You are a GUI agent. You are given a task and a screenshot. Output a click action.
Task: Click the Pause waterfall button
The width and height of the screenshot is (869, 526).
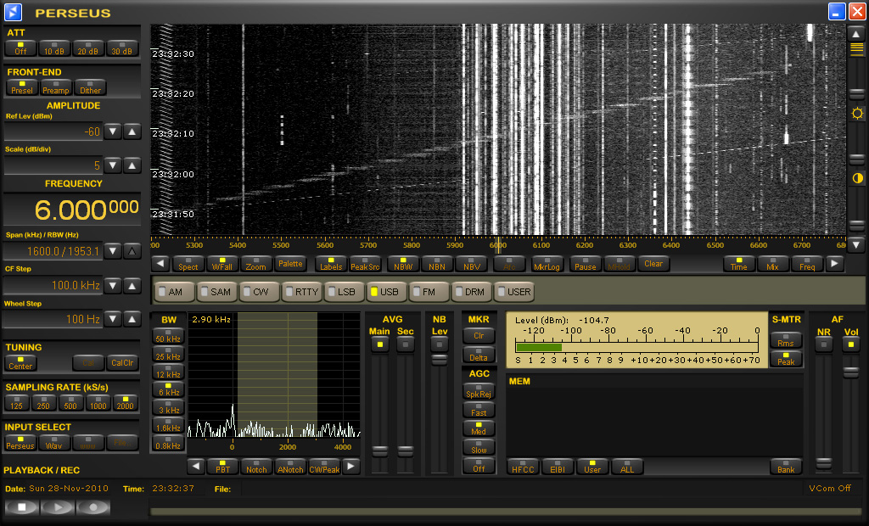pos(586,264)
